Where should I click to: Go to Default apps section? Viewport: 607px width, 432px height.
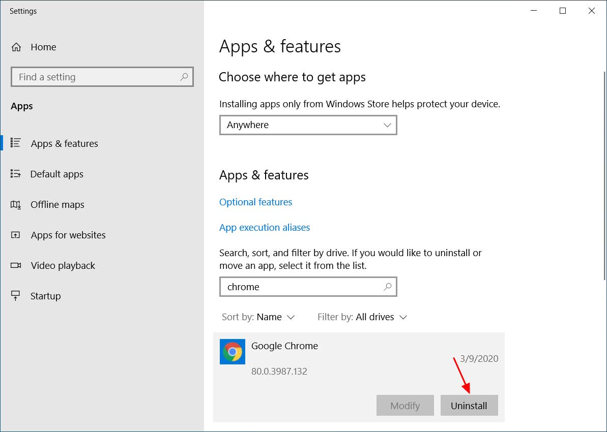(x=56, y=174)
